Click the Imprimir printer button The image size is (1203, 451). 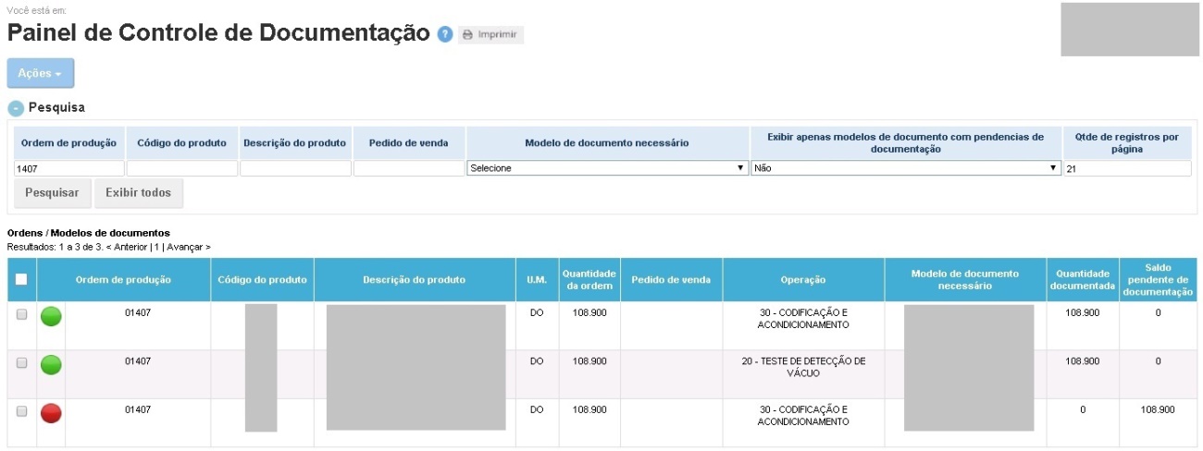pos(491,34)
